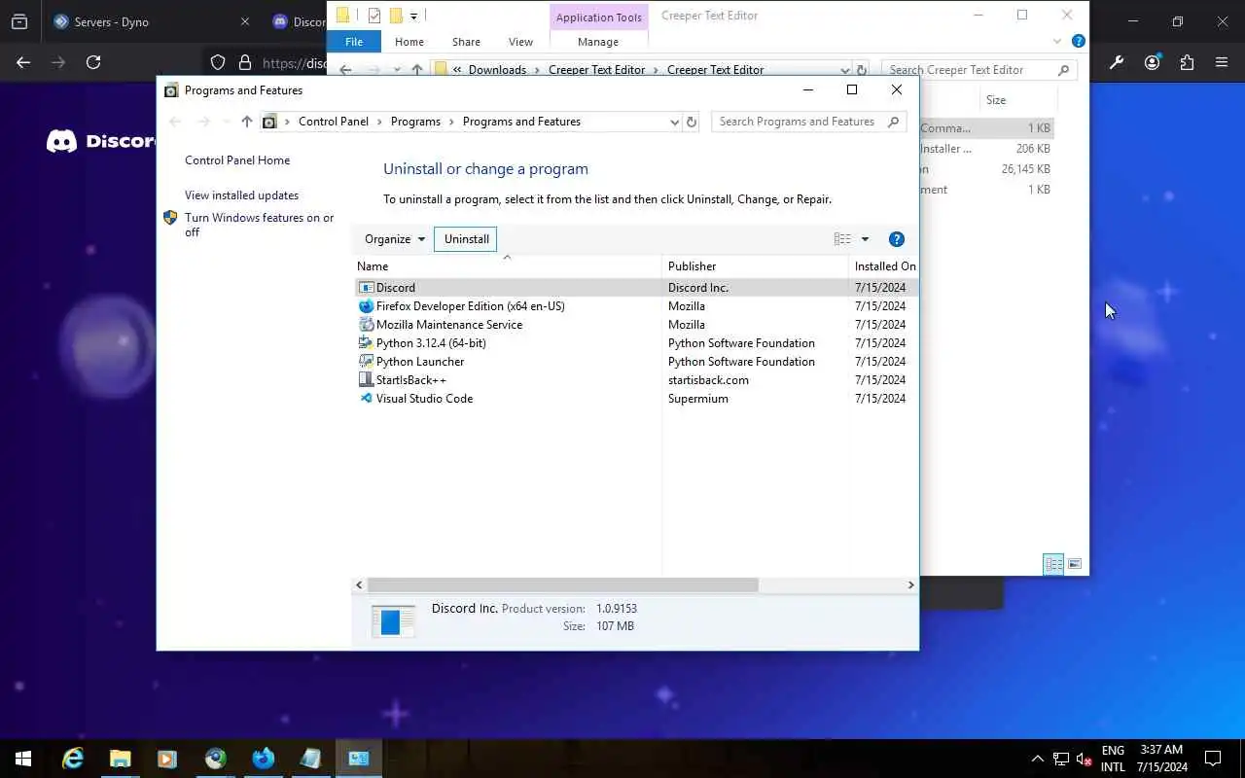Click the Visual Studio Code row icon
The image size is (1245, 778).
[366, 399]
